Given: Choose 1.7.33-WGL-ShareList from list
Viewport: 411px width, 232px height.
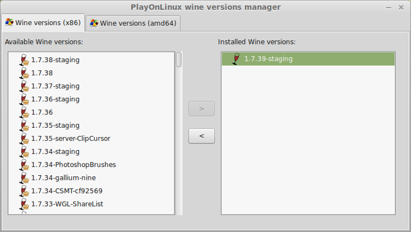Looking at the screenshot, I should click(x=91, y=204).
